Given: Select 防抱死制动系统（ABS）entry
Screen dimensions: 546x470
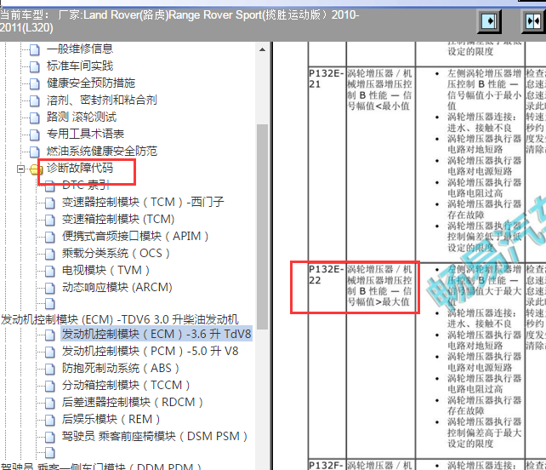Looking at the screenshot, I should [x=121, y=368].
